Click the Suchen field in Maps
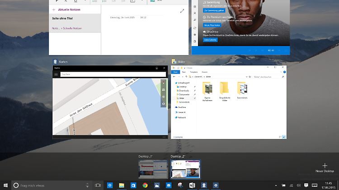 pos(113,74)
